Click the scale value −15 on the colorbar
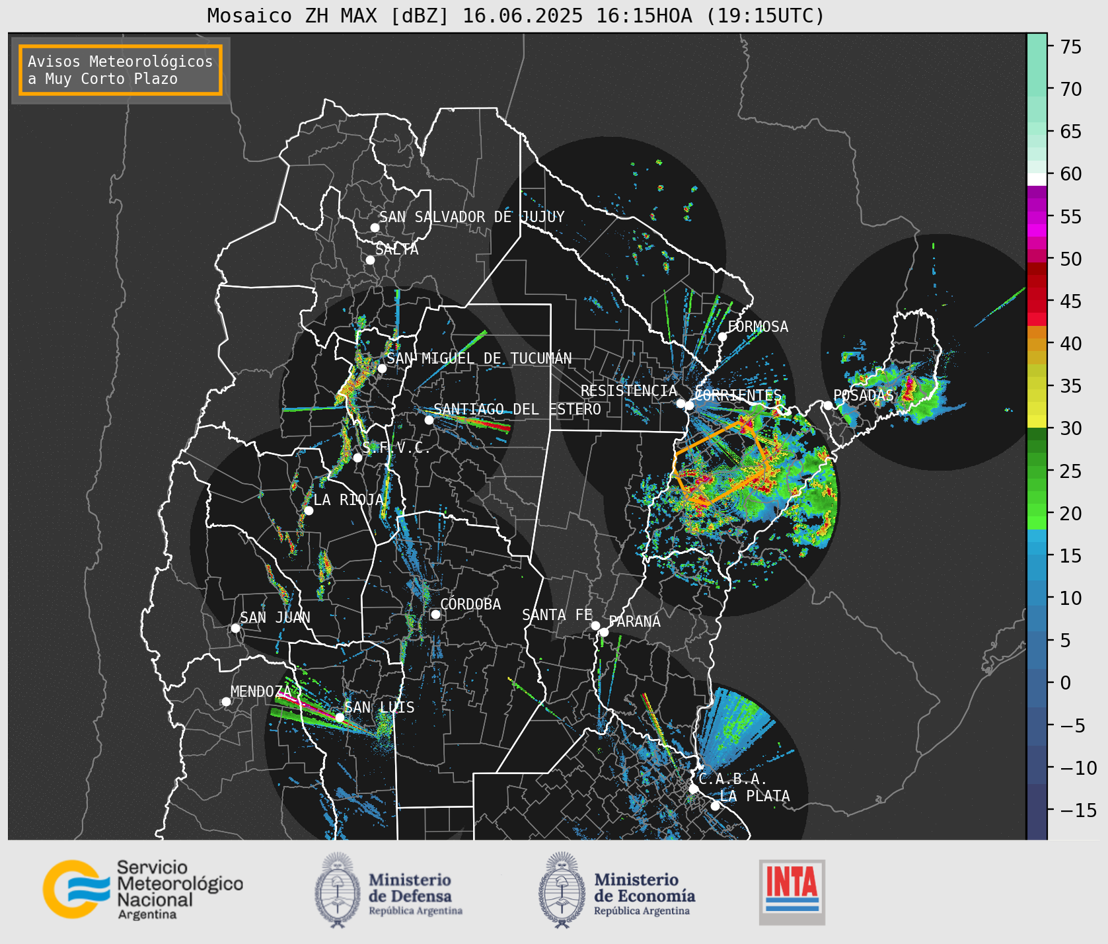Viewport: 1108px width, 944px height. 1079,810
